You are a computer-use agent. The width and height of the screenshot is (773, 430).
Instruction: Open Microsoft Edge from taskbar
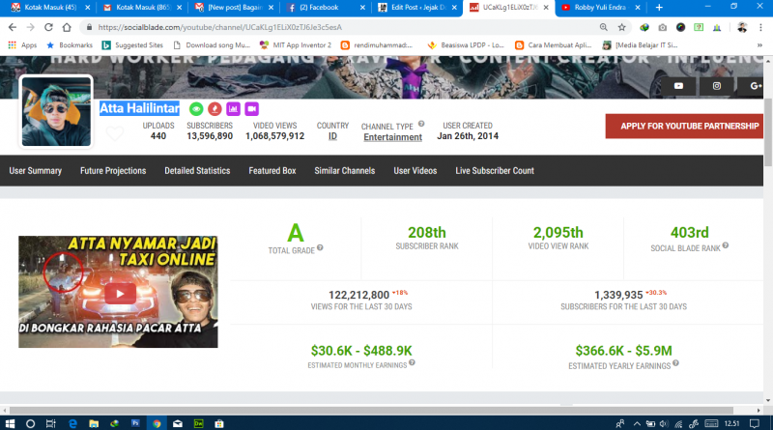(72, 423)
